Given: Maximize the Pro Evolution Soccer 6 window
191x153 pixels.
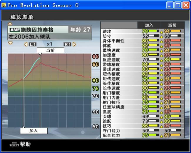Looking at the screenshot, I should [x=178, y=5].
